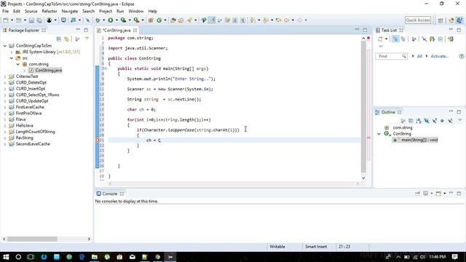Select the ConString.java editor tab
Viewport: 466px width, 262px height.
pyautogui.click(x=116, y=31)
